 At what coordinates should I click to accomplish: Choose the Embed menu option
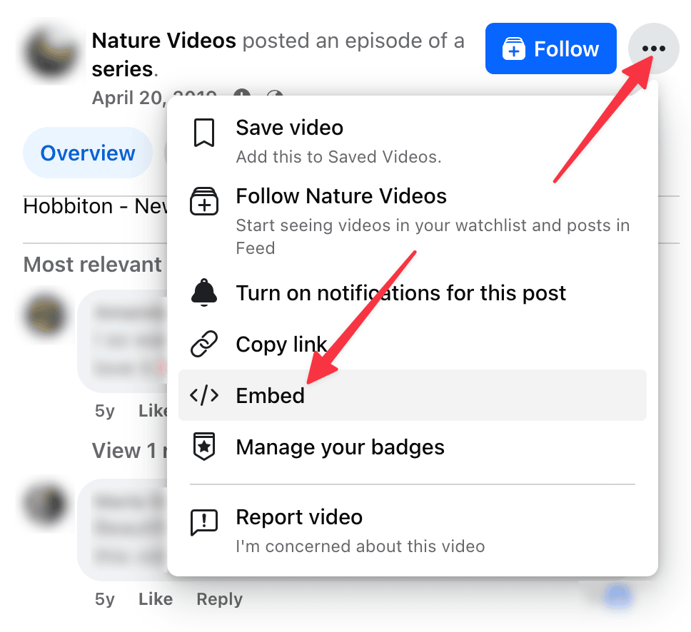point(413,395)
